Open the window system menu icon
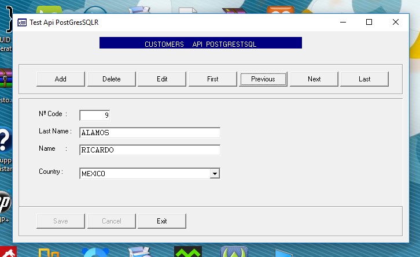 click(22, 23)
